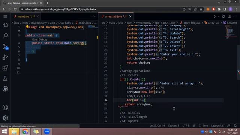Image resolution: width=240 pixels, height=135 pixels.
Task: Select DSA_Labs breadcrumb in left editor
Action: click(x=64, y=23)
